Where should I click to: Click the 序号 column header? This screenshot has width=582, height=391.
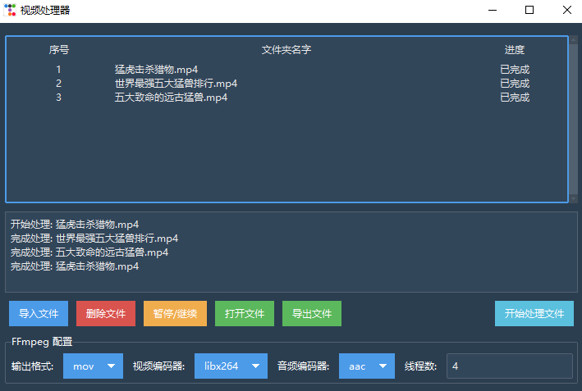(59, 50)
